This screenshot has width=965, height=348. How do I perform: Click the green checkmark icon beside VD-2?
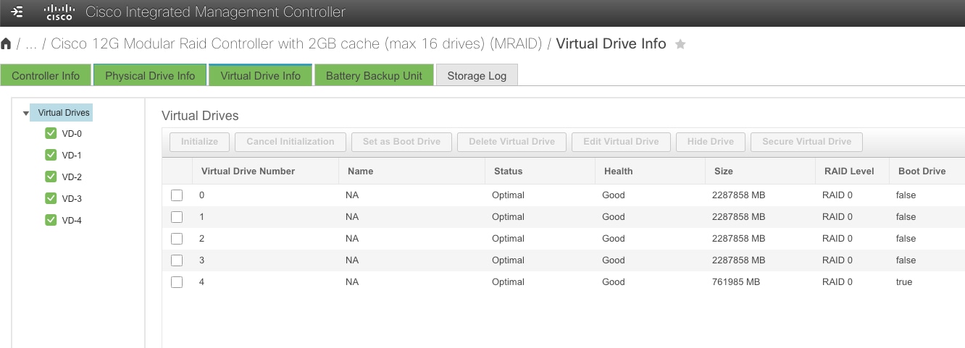click(51, 177)
